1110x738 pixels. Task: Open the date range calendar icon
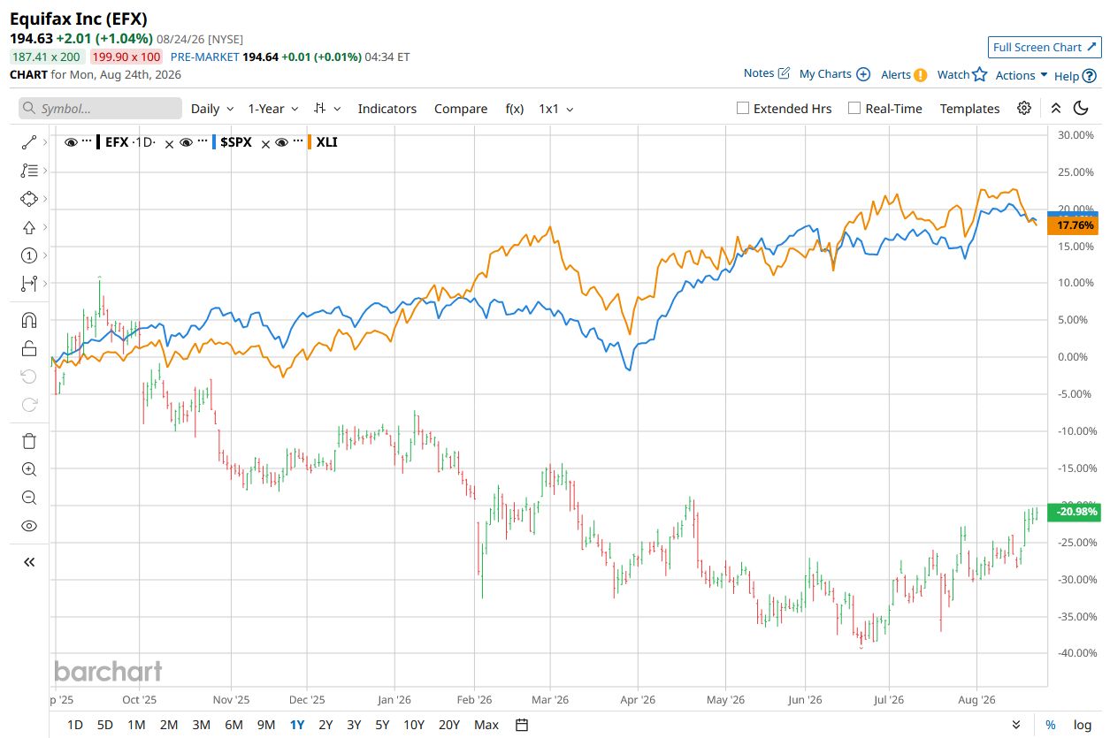click(522, 725)
